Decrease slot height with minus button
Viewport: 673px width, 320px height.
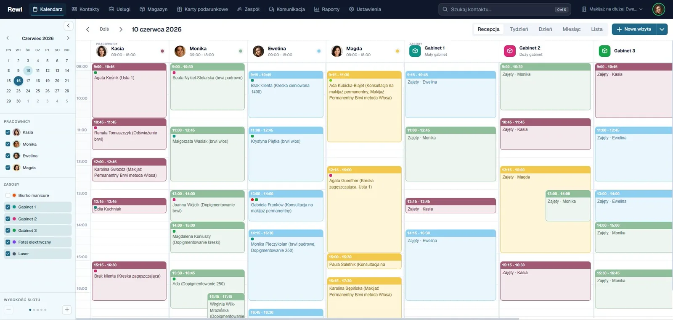[8, 310]
